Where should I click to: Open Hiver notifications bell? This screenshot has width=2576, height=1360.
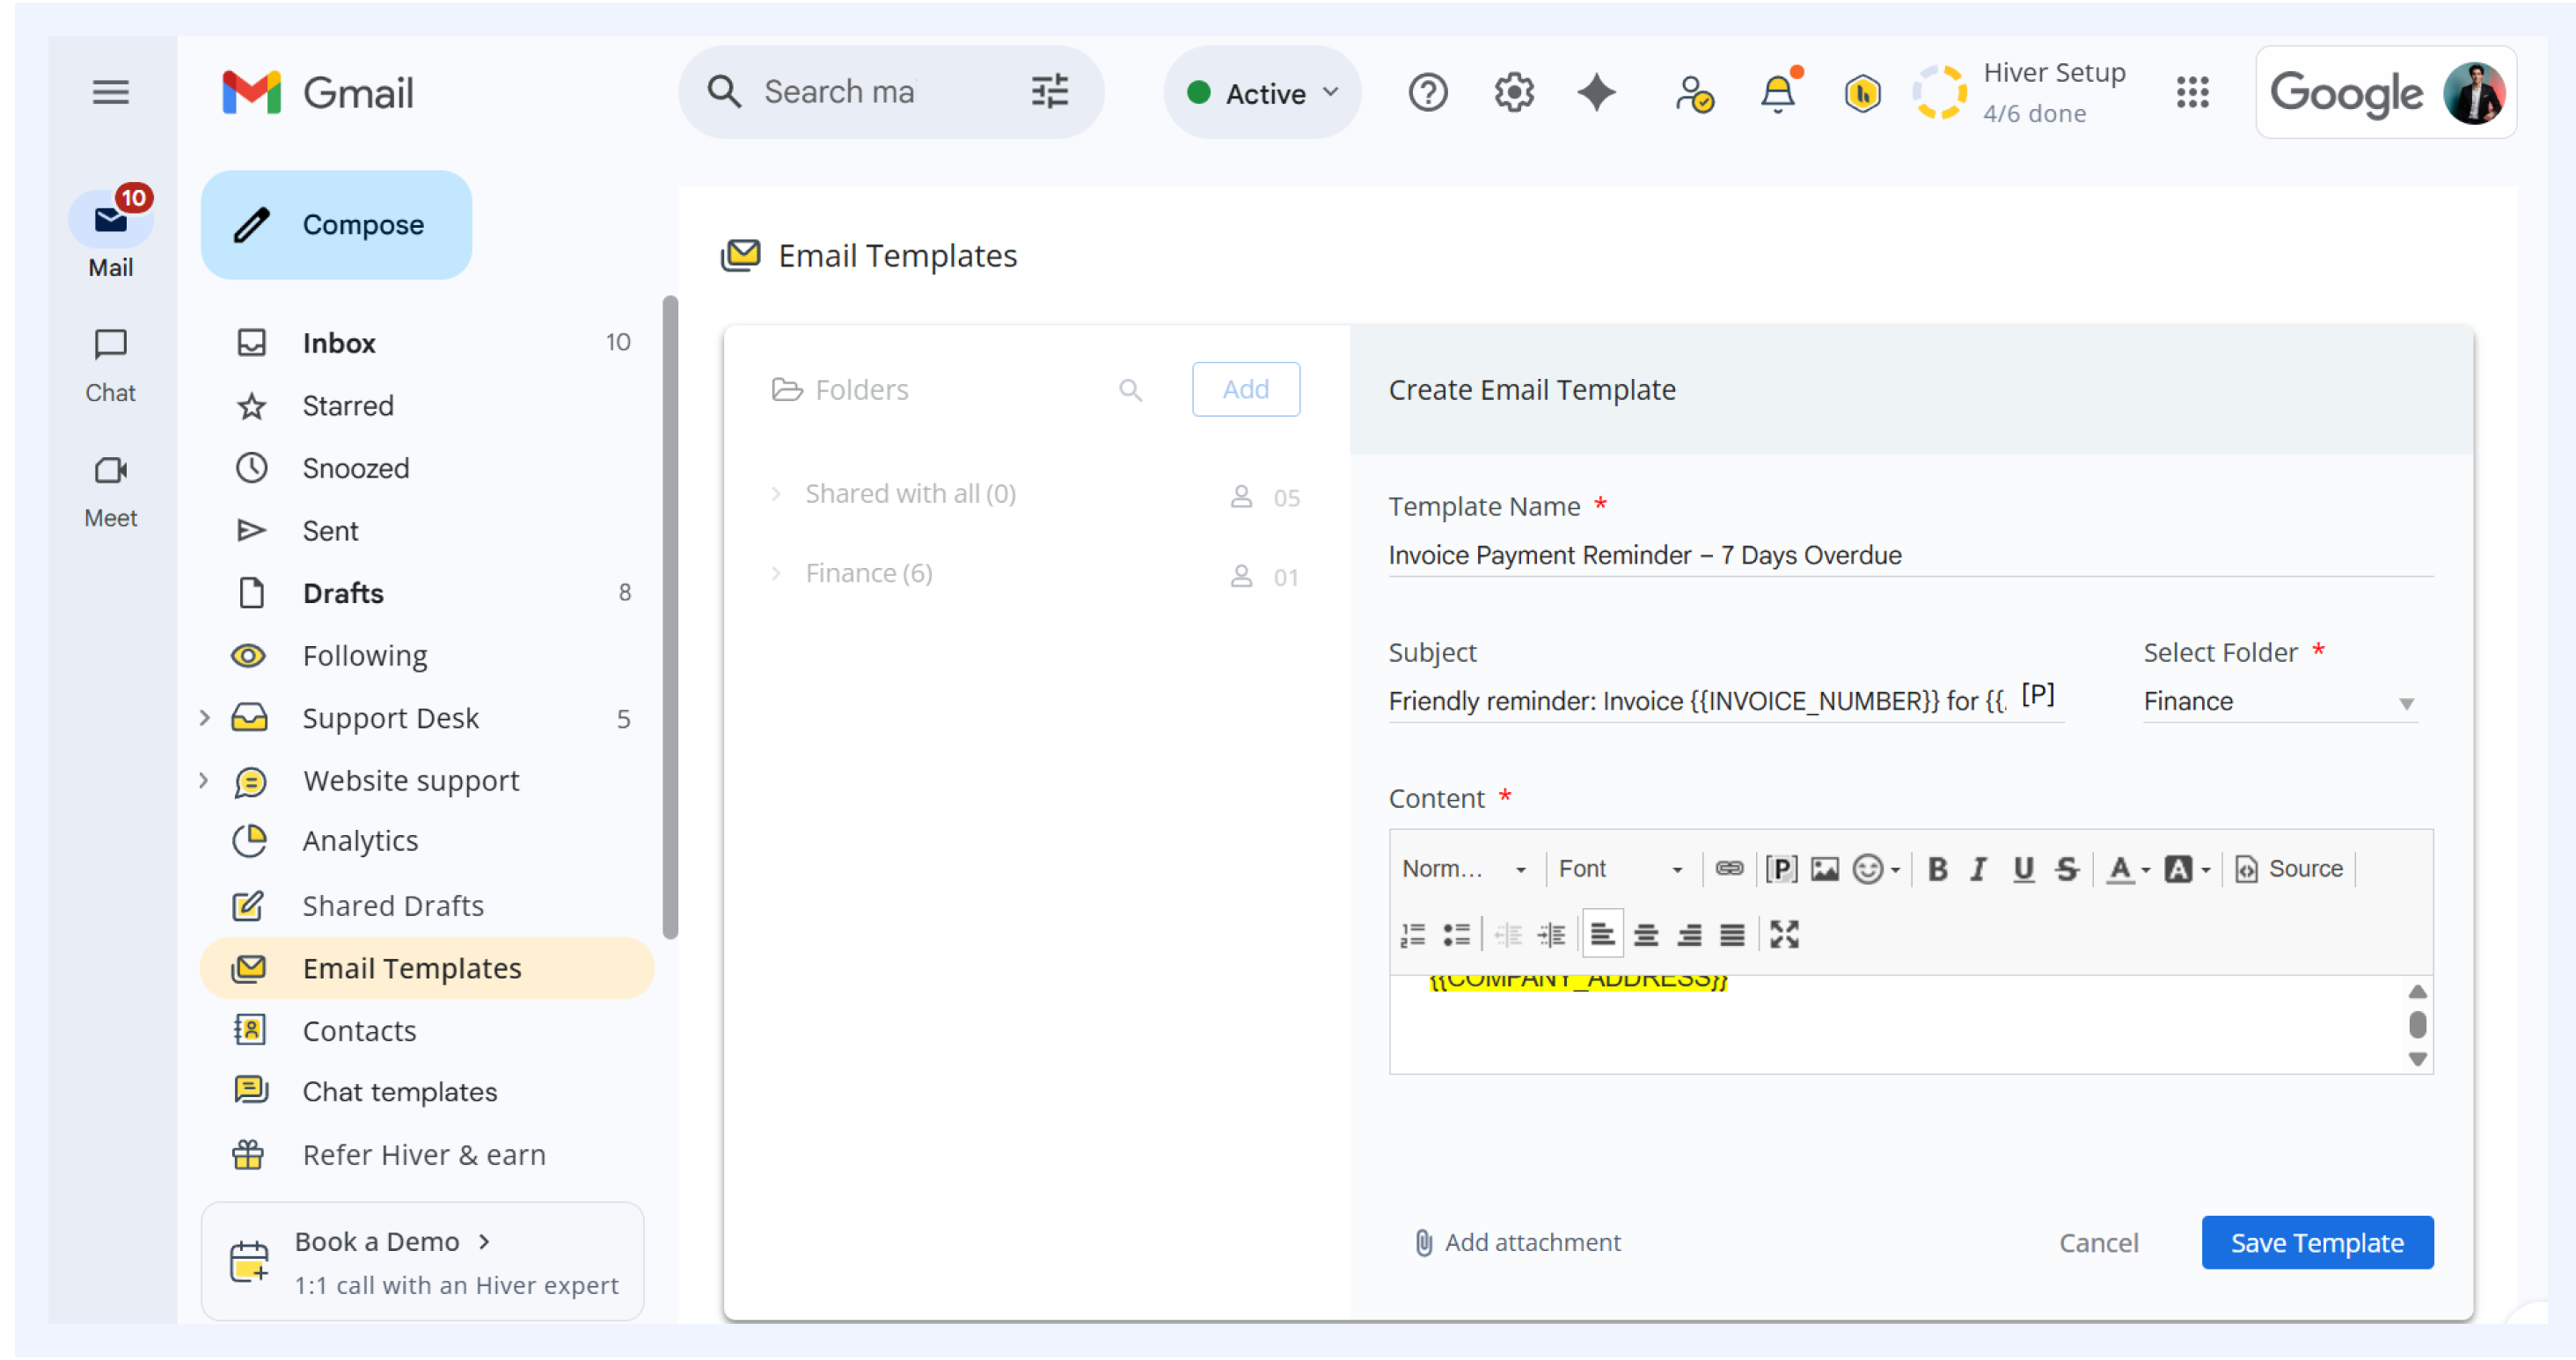[x=1777, y=94]
